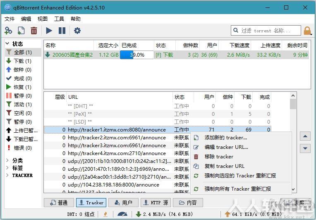This screenshot has height=220, width=316.
Task: Click the lock icon beside filter box
Action: pos(307,31)
